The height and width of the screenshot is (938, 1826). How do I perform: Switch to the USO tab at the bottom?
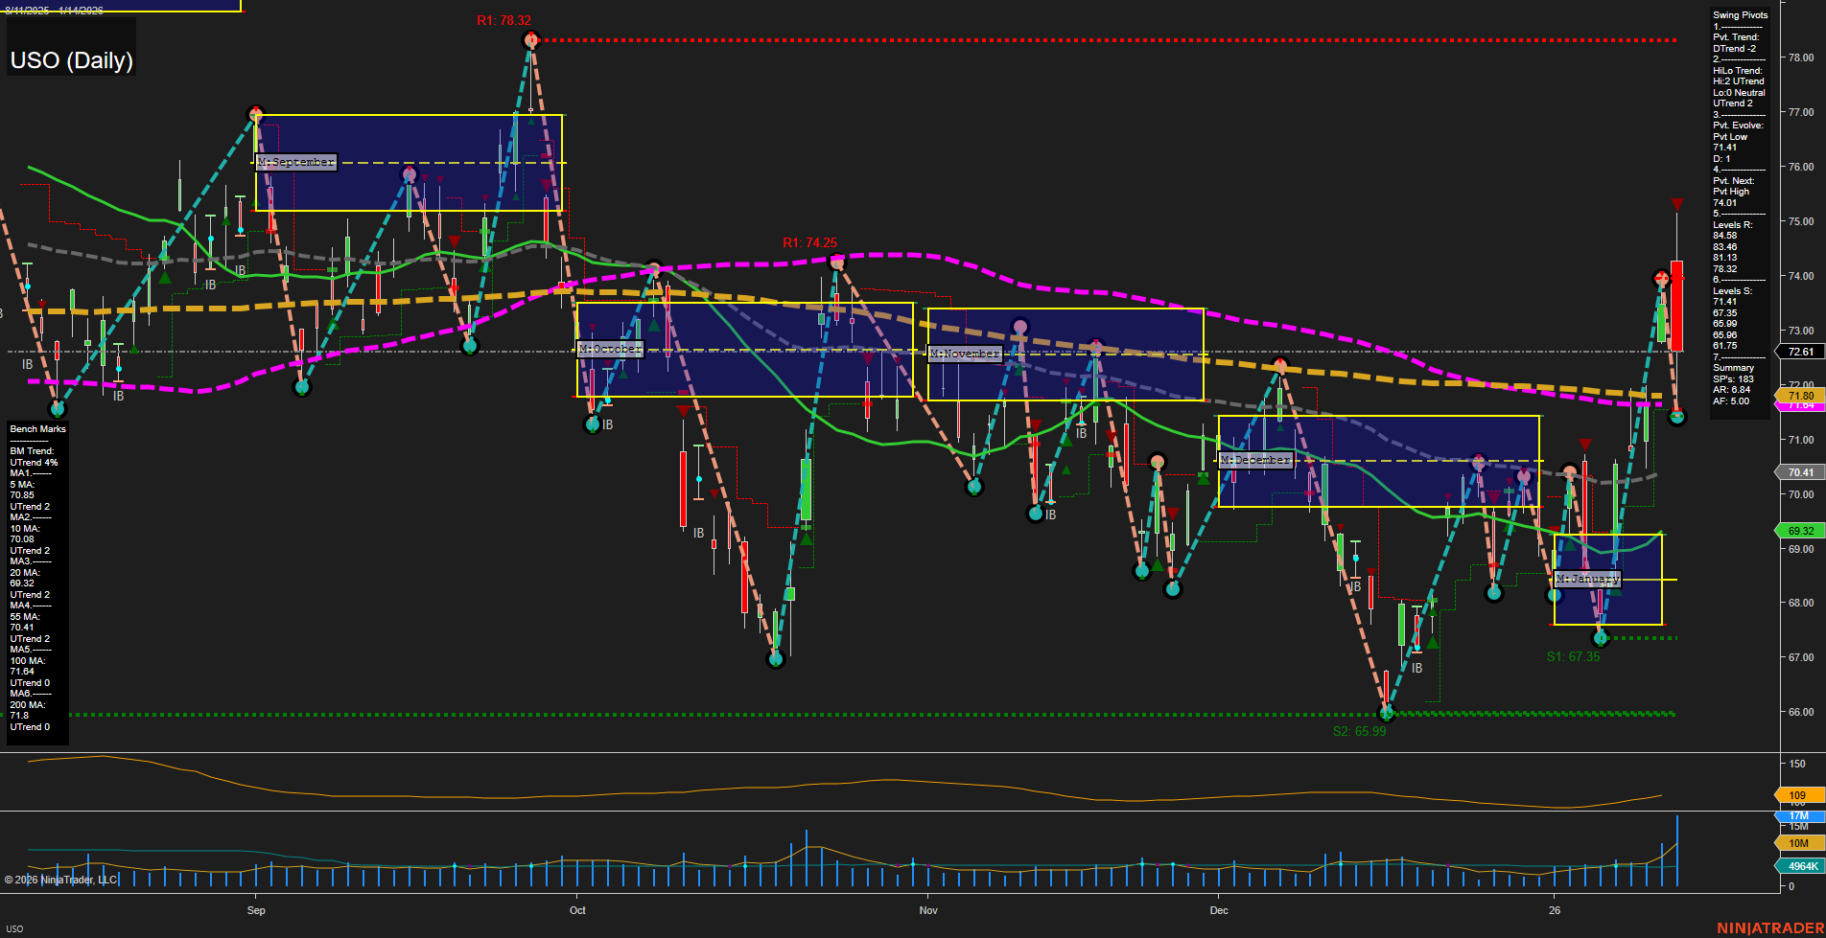(14, 927)
